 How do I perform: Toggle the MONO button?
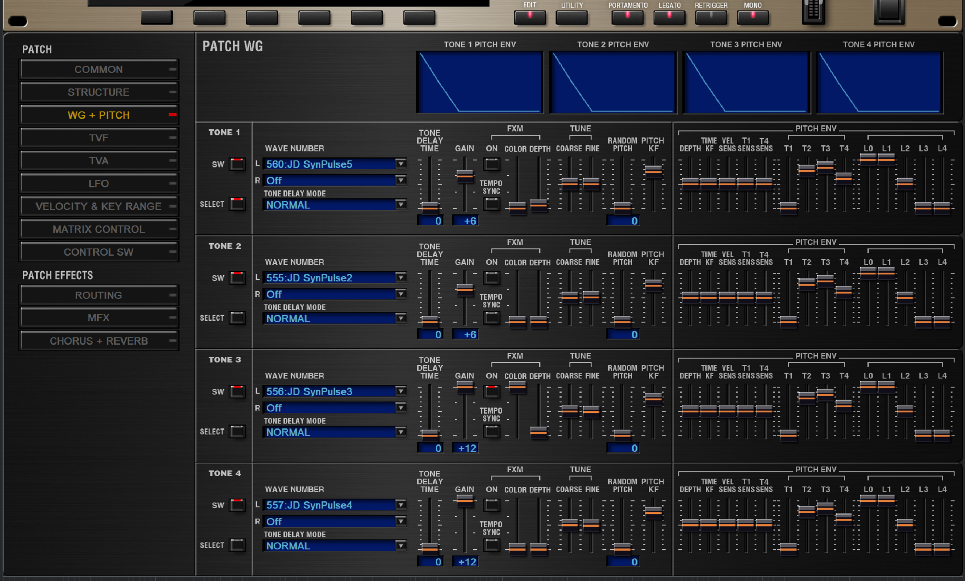[752, 17]
